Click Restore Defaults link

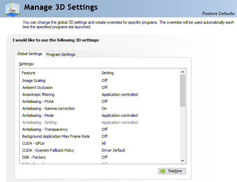click(218, 14)
